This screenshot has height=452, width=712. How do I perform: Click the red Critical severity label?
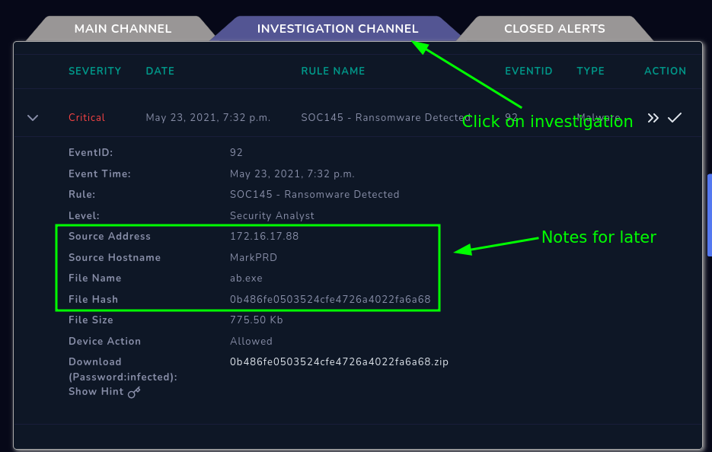pos(87,118)
